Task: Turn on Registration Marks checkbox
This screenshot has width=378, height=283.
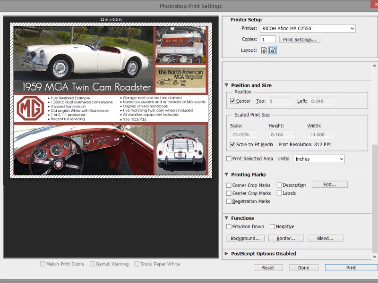Action: pos(229,201)
